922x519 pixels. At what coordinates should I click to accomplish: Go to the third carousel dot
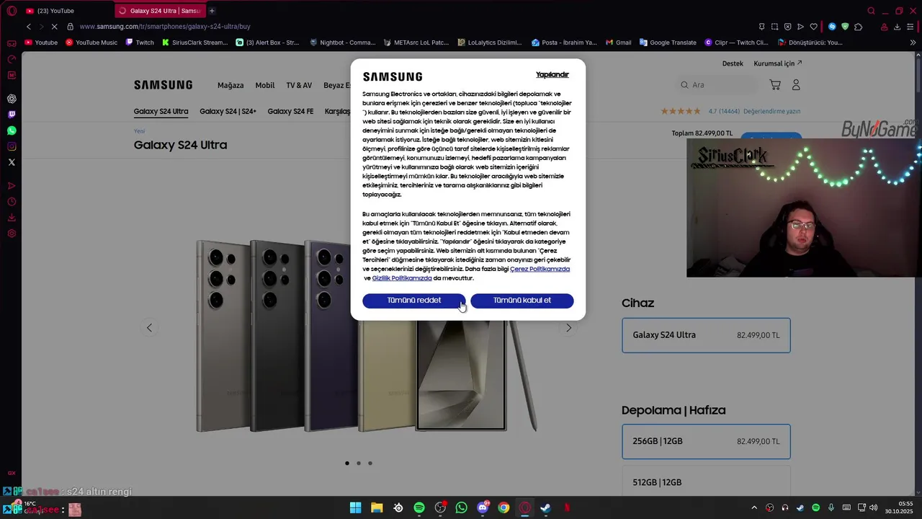coord(370,463)
